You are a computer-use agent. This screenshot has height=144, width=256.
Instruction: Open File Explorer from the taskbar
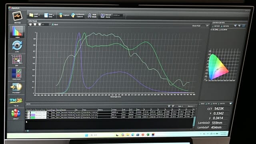tap(128, 135)
